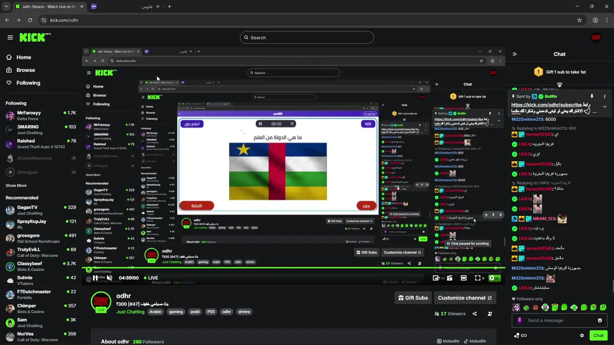Click the browser address bar
614x345 pixels.
[307, 20]
